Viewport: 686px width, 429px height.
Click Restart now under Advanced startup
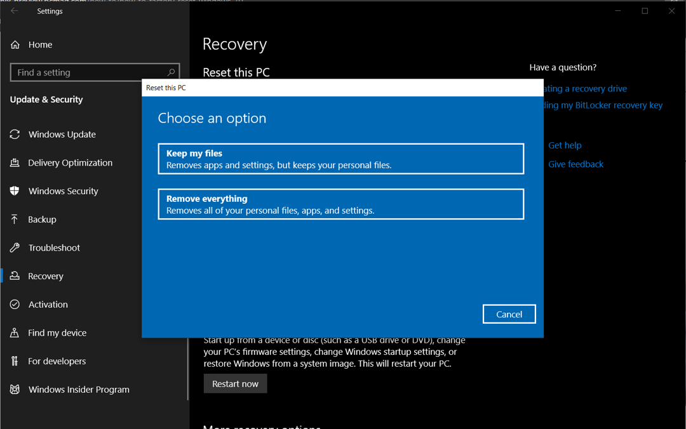pyautogui.click(x=235, y=383)
